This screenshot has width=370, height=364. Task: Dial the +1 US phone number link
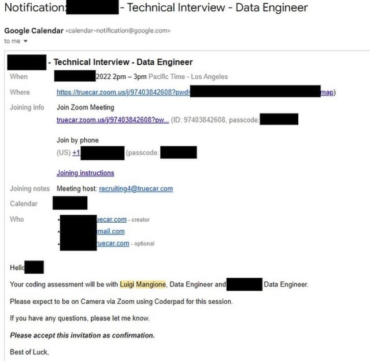coord(76,153)
